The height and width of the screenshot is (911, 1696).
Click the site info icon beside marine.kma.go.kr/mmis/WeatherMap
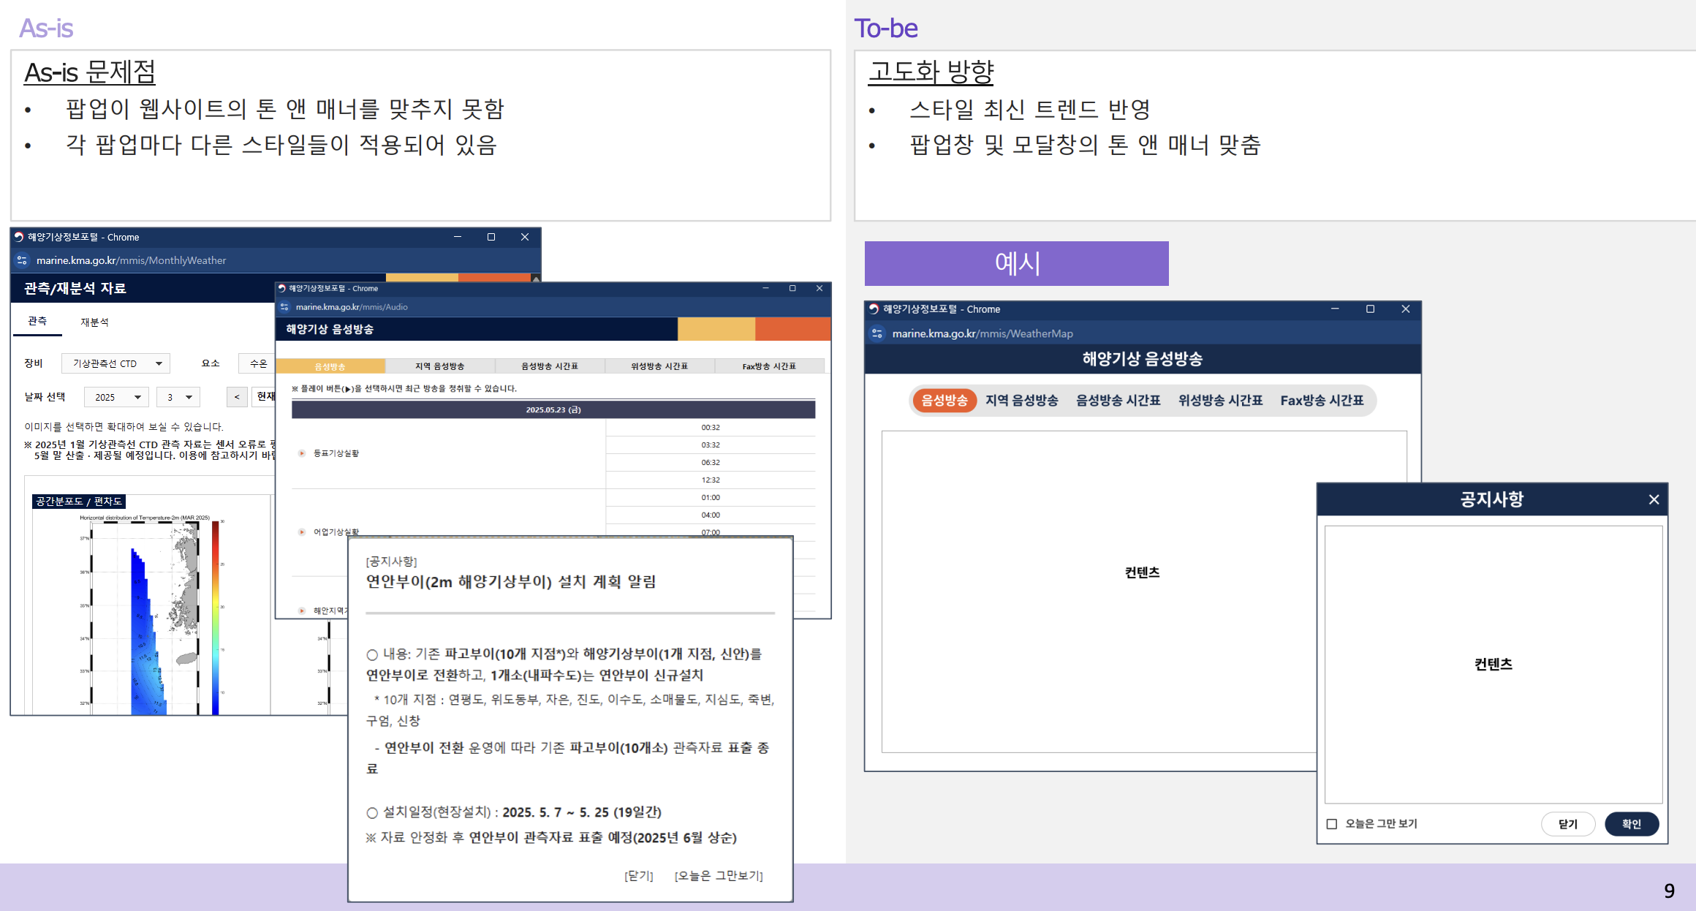tap(877, 333)
